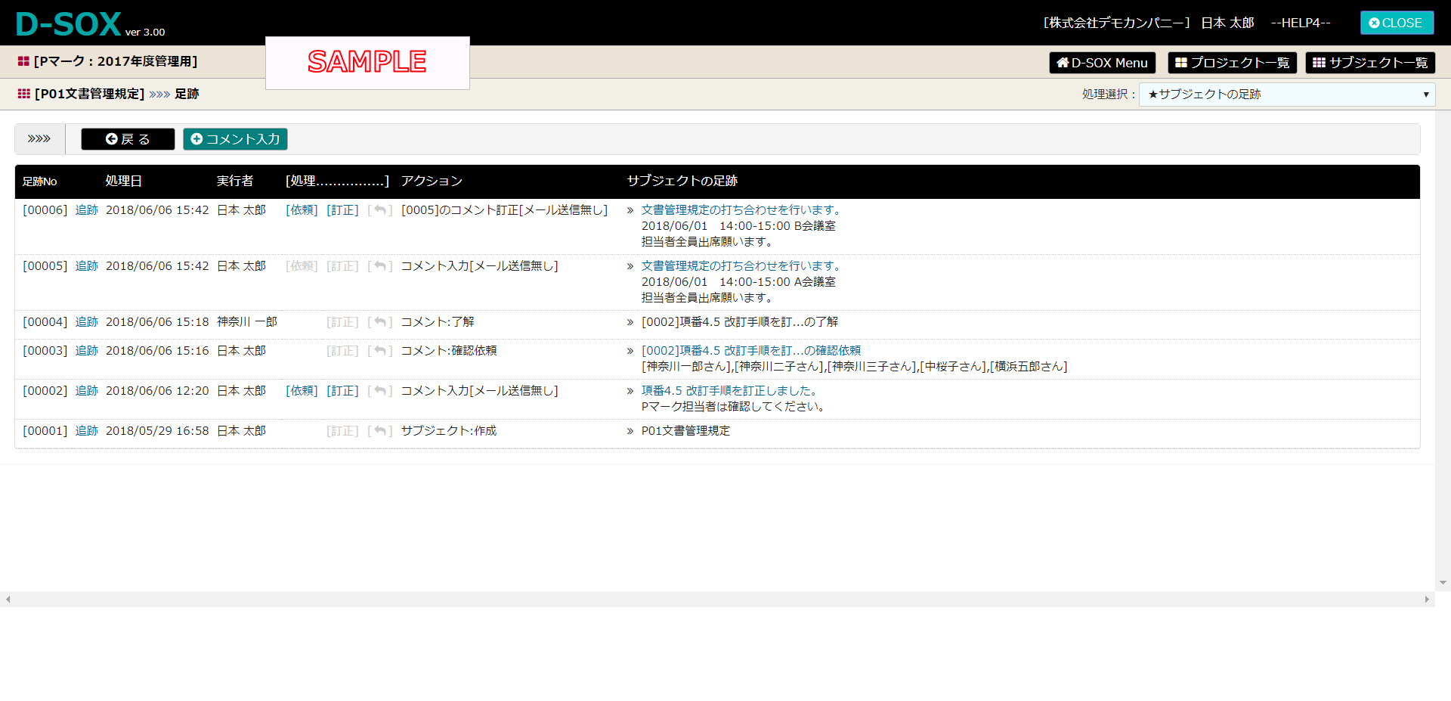The height and width of the screenshot is (701, 1451).
Task: Click the --HELP4-- link
Action: pos(1301,23)
